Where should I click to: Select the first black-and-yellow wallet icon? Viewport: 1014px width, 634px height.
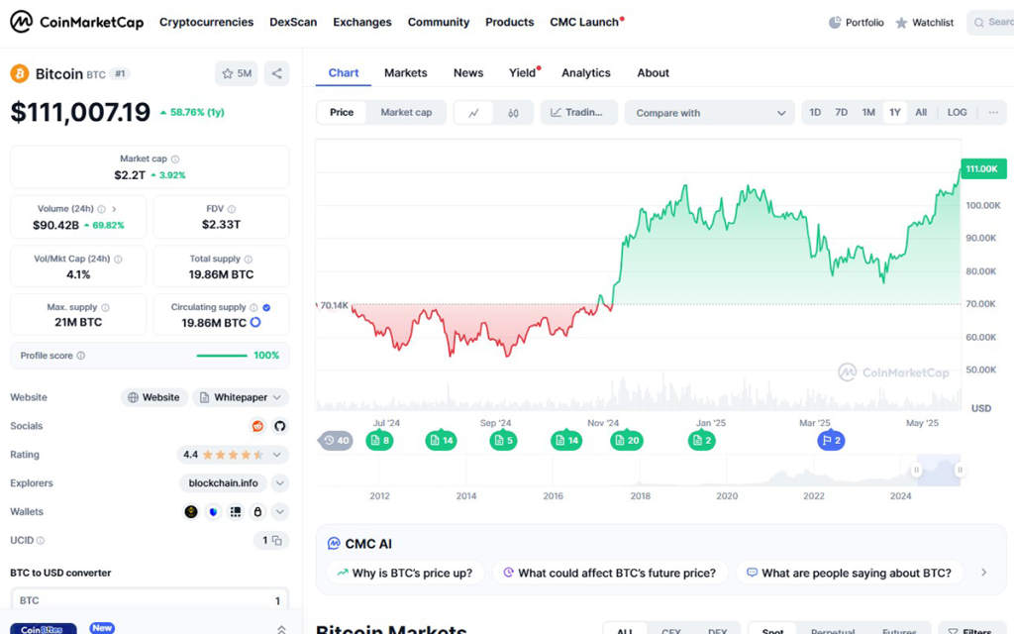[191, 512]
